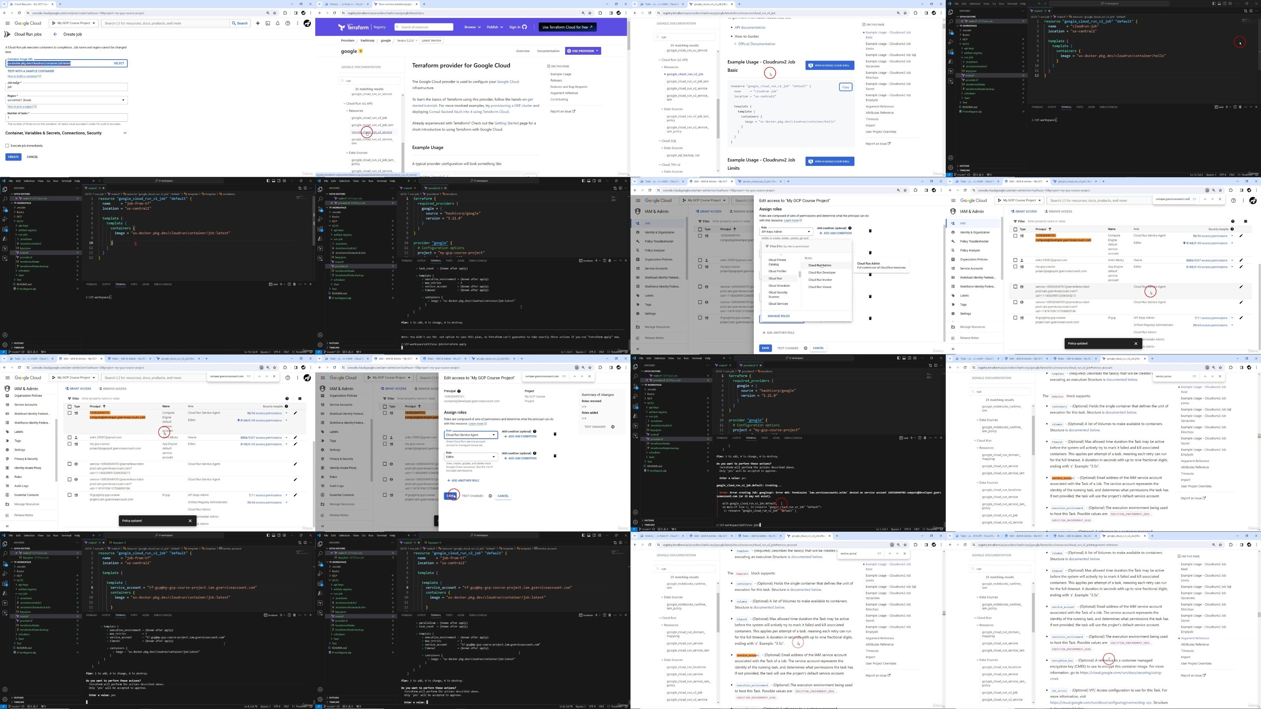
Task: Bookmark the Create job page with star icon
Action: (x=275, y=13)
